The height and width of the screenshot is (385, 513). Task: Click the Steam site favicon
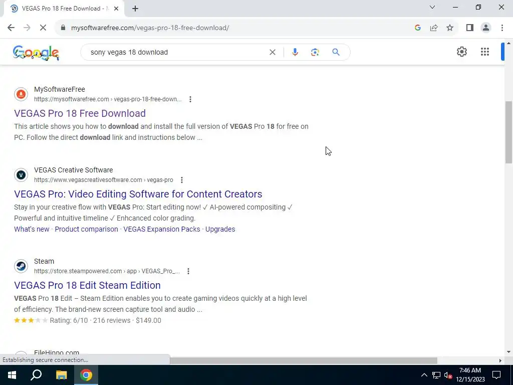click(21, 266)
